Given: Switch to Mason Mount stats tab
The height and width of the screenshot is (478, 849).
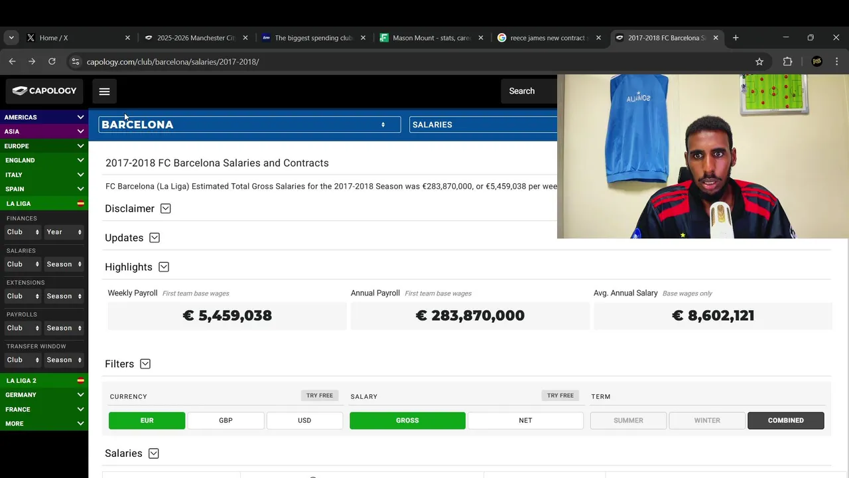Looking at the screenshot, I should pos(430,38).
